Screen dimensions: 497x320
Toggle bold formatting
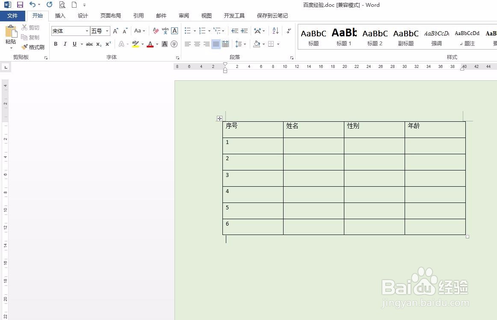(x=56, y=44)
